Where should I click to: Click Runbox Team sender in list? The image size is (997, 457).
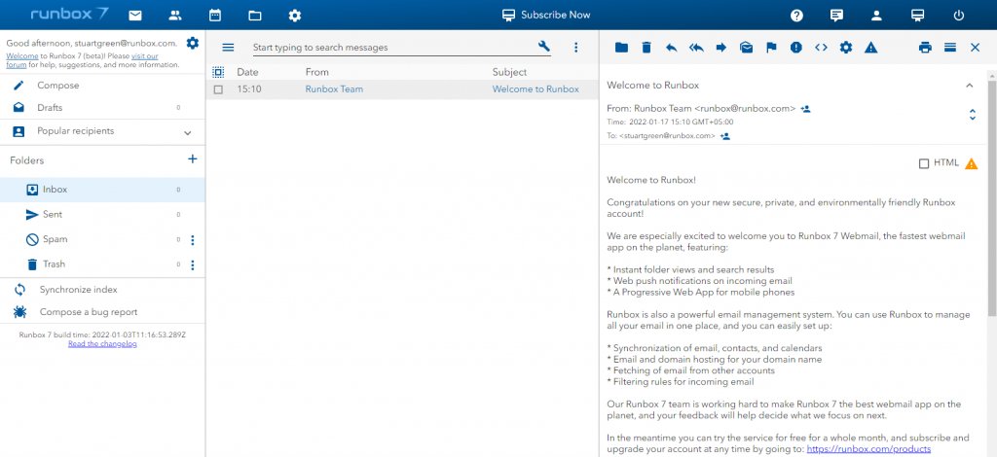point(334,89)
